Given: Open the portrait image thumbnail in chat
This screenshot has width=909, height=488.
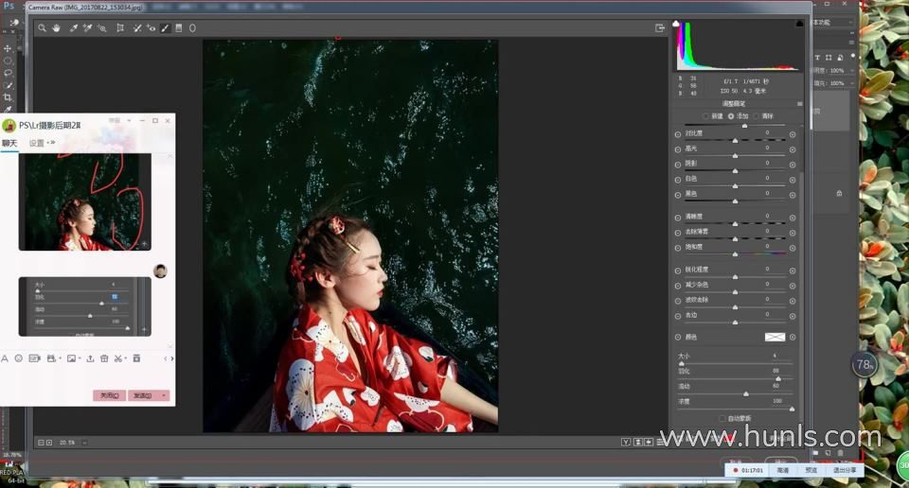Looking at the screenshot, I should coord(84,201).
